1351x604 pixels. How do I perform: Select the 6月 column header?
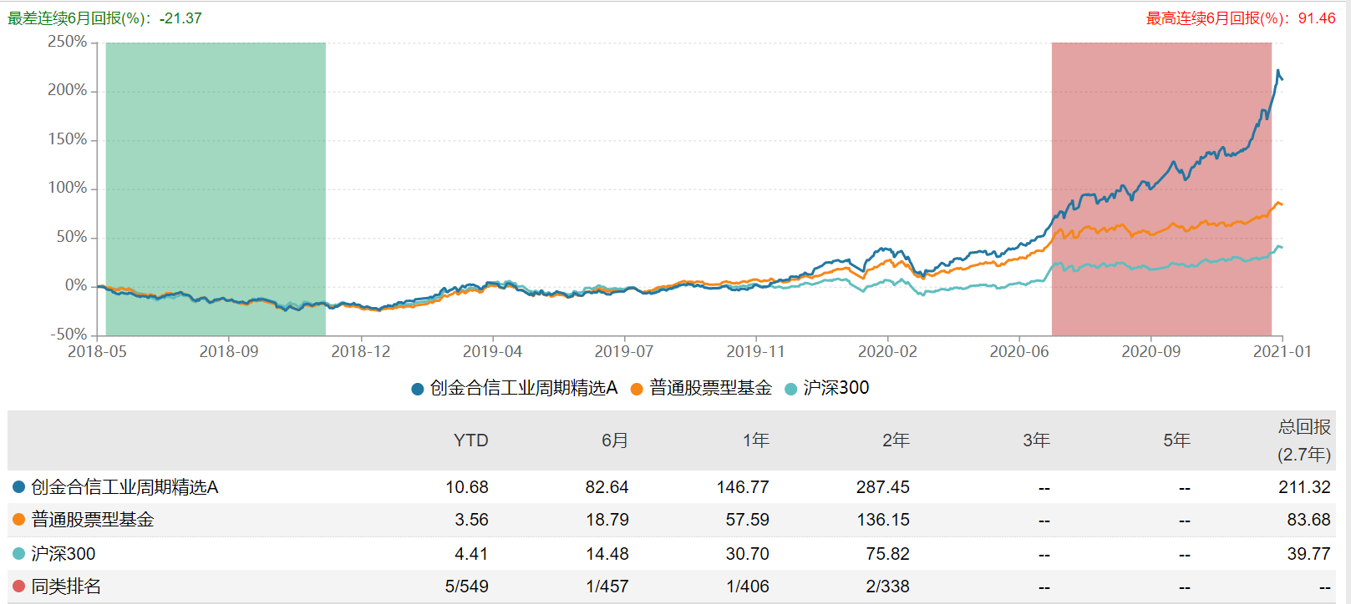[615, 440]
